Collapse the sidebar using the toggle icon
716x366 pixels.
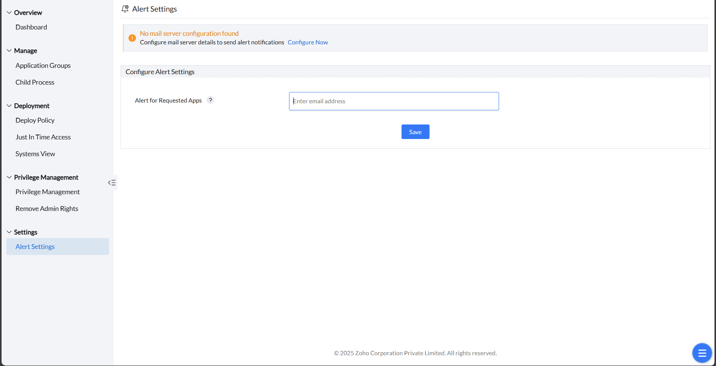tap(112, 183)
